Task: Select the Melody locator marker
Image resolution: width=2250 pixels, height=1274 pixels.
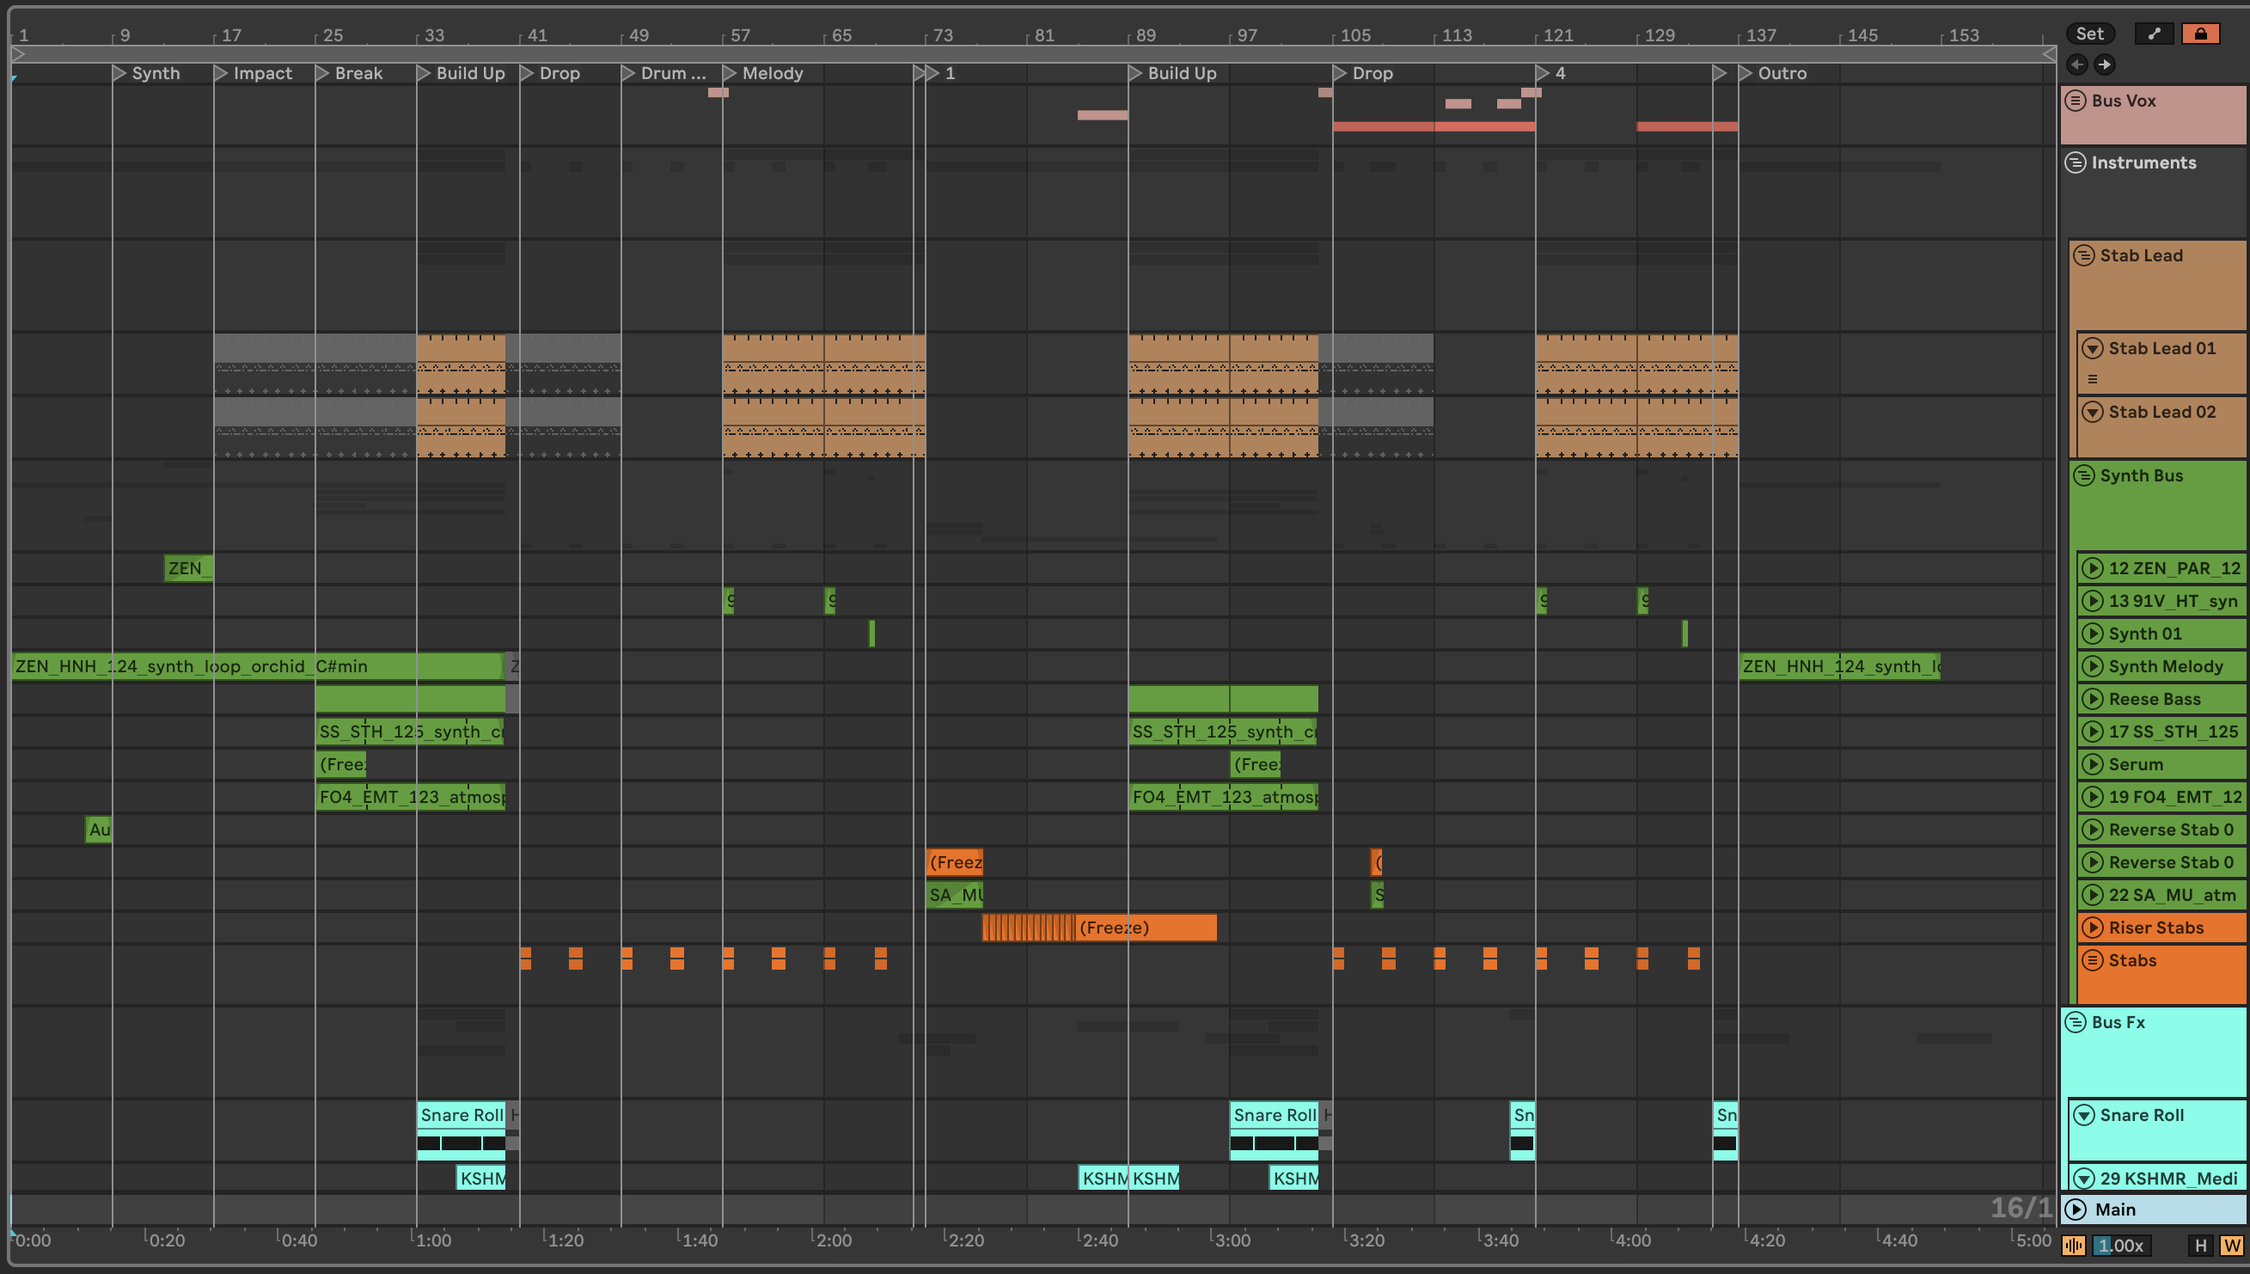Action: tap(730, 74)
